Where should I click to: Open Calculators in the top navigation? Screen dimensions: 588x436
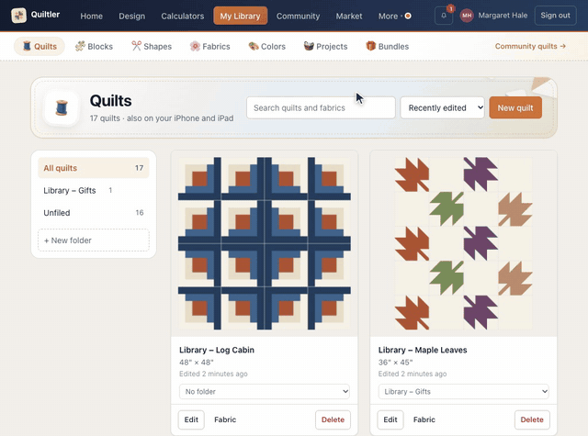[183, 17]
